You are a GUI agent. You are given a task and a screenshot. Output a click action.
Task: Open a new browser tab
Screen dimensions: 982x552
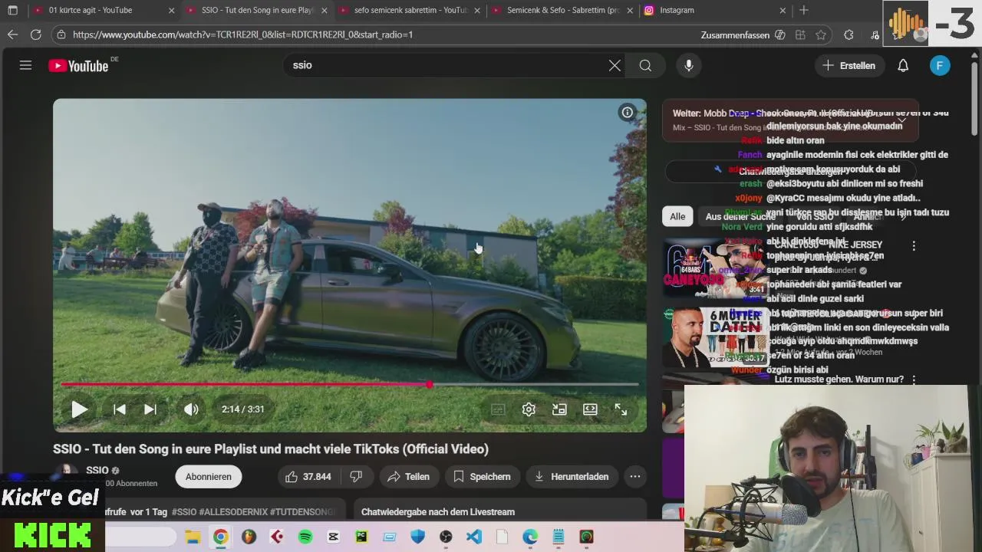[803, 10]
